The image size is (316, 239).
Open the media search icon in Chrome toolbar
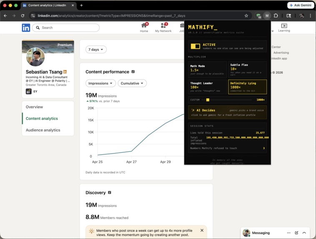[x=288, y=16]
